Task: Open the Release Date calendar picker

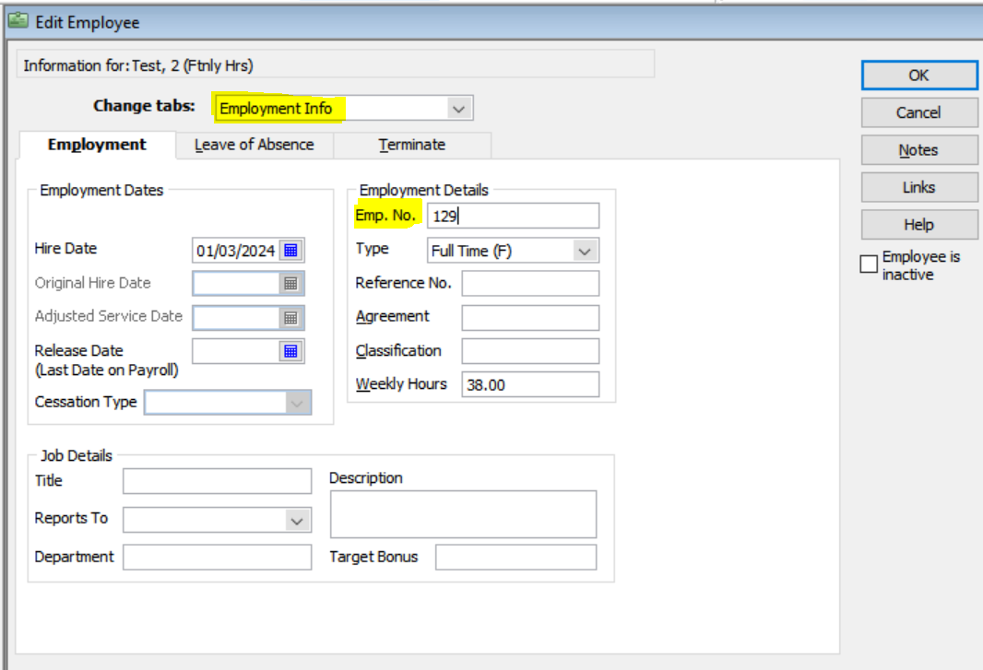Action: coord(290,351)
